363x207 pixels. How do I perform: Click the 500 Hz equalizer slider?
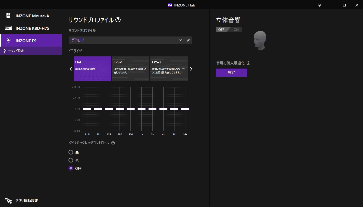pyautogui.click(x=131, y=109)
